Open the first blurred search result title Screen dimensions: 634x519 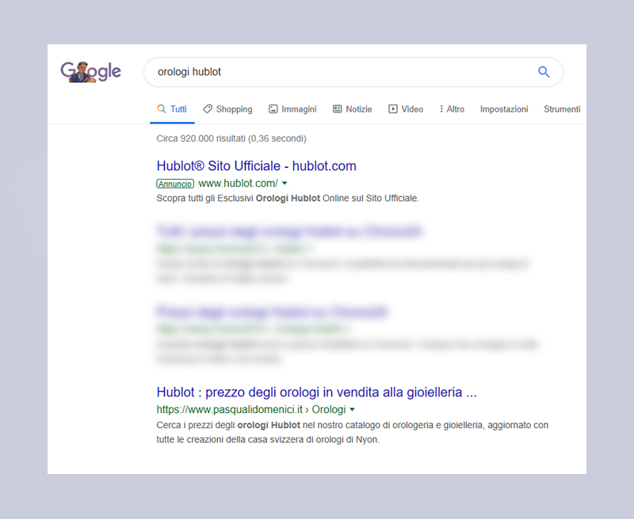tap(289, 232)
